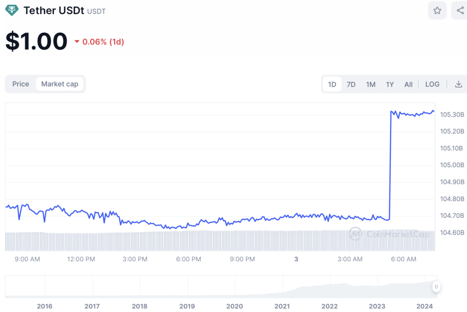Viewport: 467px width, 312px height.
Task: Click the 105.00B axis label
Action: click(x=452, y=165)
